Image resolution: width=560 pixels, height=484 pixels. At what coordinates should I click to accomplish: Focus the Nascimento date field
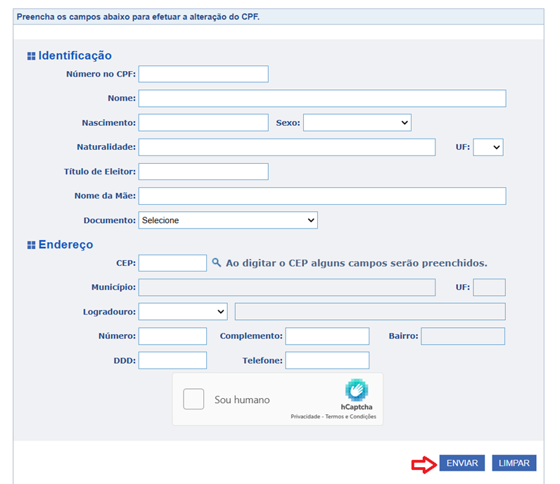pos(203,122)
